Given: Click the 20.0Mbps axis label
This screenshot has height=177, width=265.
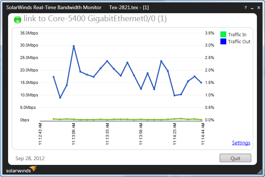Looking at the screenshot, I should (29, 70).
